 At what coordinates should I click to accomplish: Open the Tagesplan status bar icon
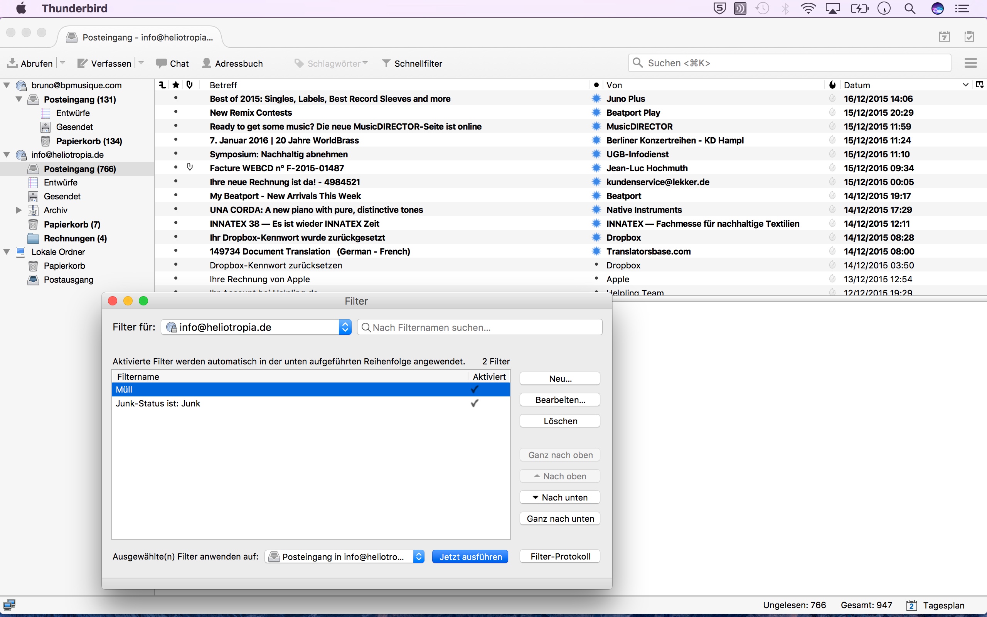click(x=911, y=605)
